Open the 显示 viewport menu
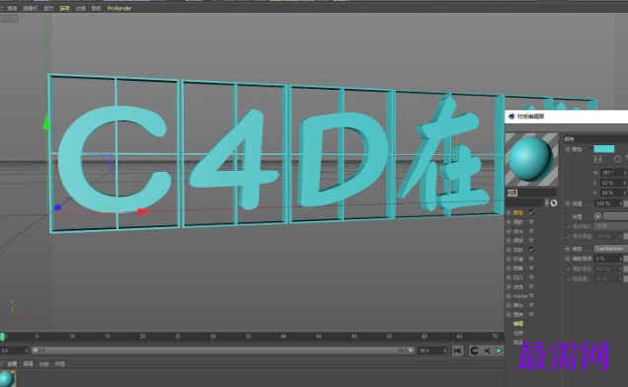The image size is (628, 387). [48, 8]
